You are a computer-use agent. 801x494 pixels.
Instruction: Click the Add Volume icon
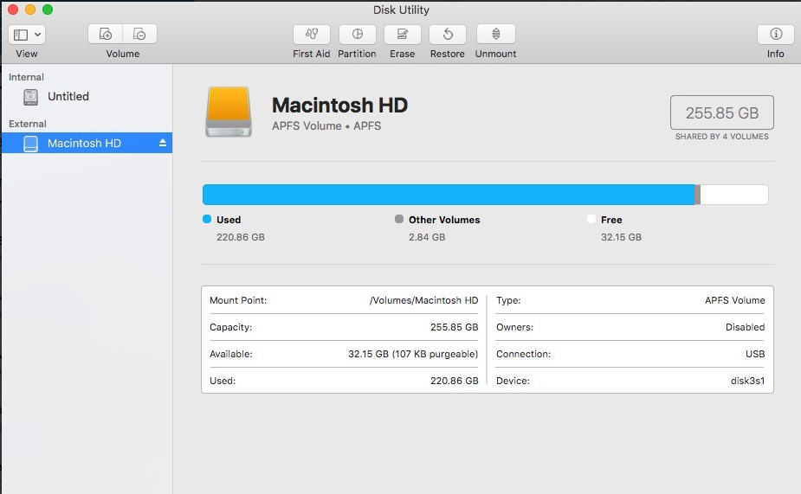(106, 35)
